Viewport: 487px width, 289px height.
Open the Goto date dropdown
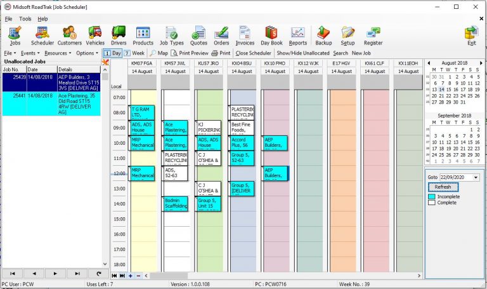coord(476,177)
